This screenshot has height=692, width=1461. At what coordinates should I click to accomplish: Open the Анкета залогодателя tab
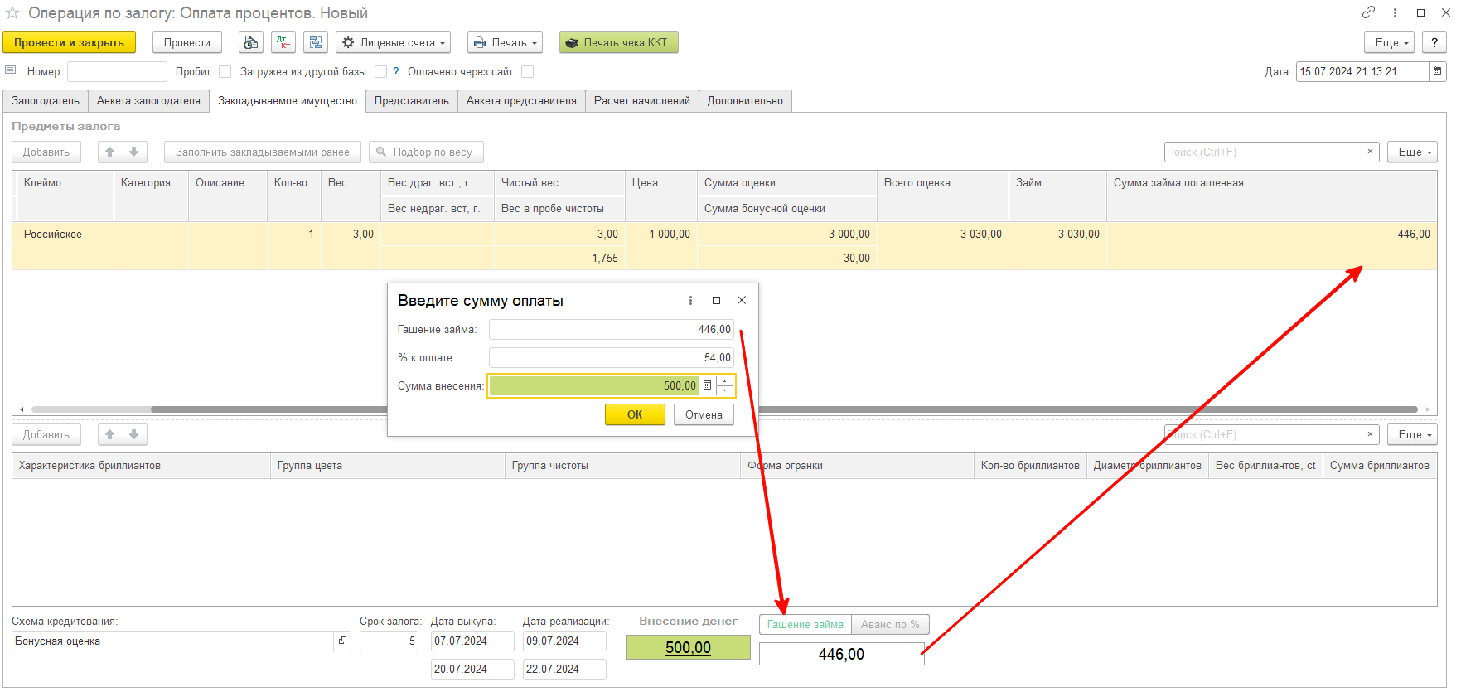[148, 100]
